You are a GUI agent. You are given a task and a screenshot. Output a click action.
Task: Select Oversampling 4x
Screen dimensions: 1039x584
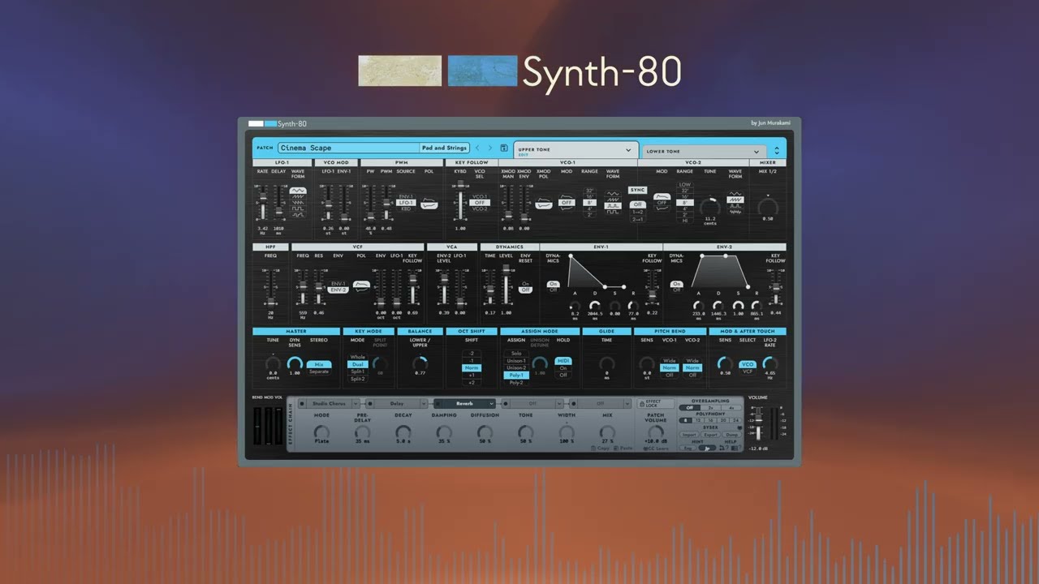(731, 408)
